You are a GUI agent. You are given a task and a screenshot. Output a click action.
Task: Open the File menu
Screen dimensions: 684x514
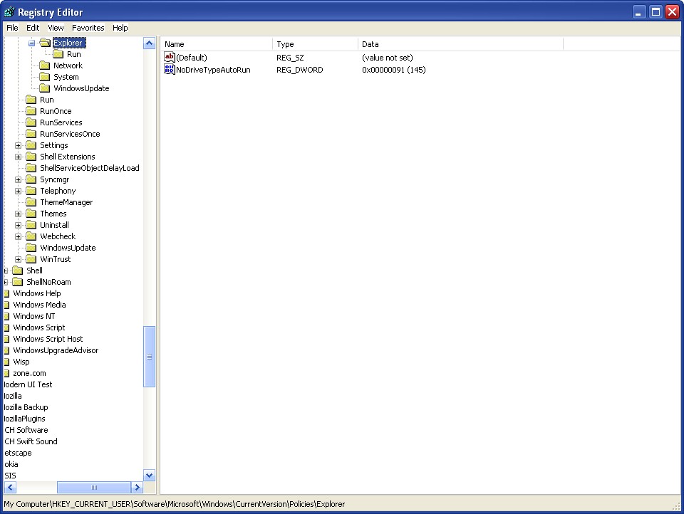pos(12,28)
